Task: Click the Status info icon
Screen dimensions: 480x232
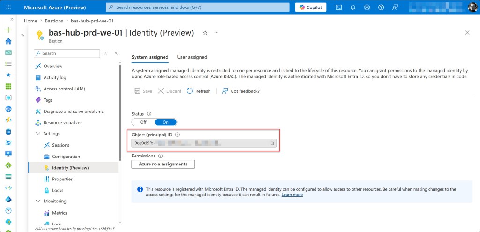Action: [x=149, y=114]
